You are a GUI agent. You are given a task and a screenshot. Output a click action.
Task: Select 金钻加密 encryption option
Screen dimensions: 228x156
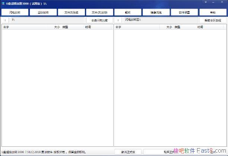coord(43,12)
